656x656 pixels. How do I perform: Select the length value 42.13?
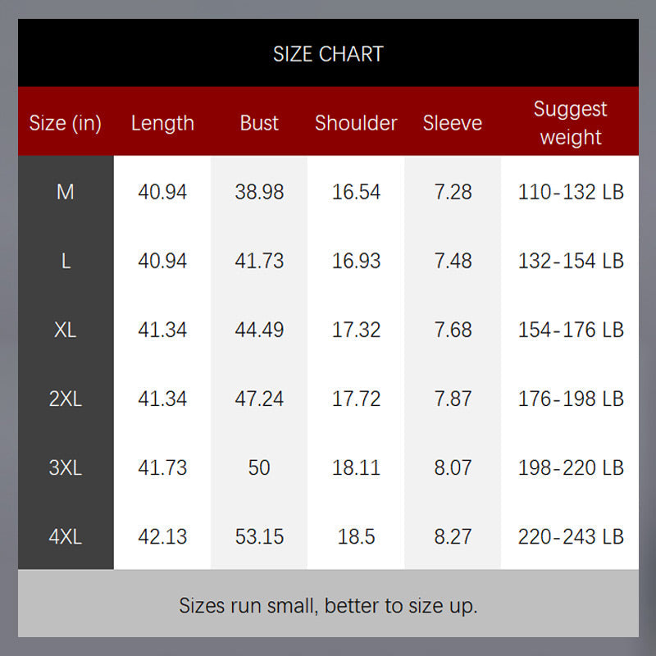point(162,536)
